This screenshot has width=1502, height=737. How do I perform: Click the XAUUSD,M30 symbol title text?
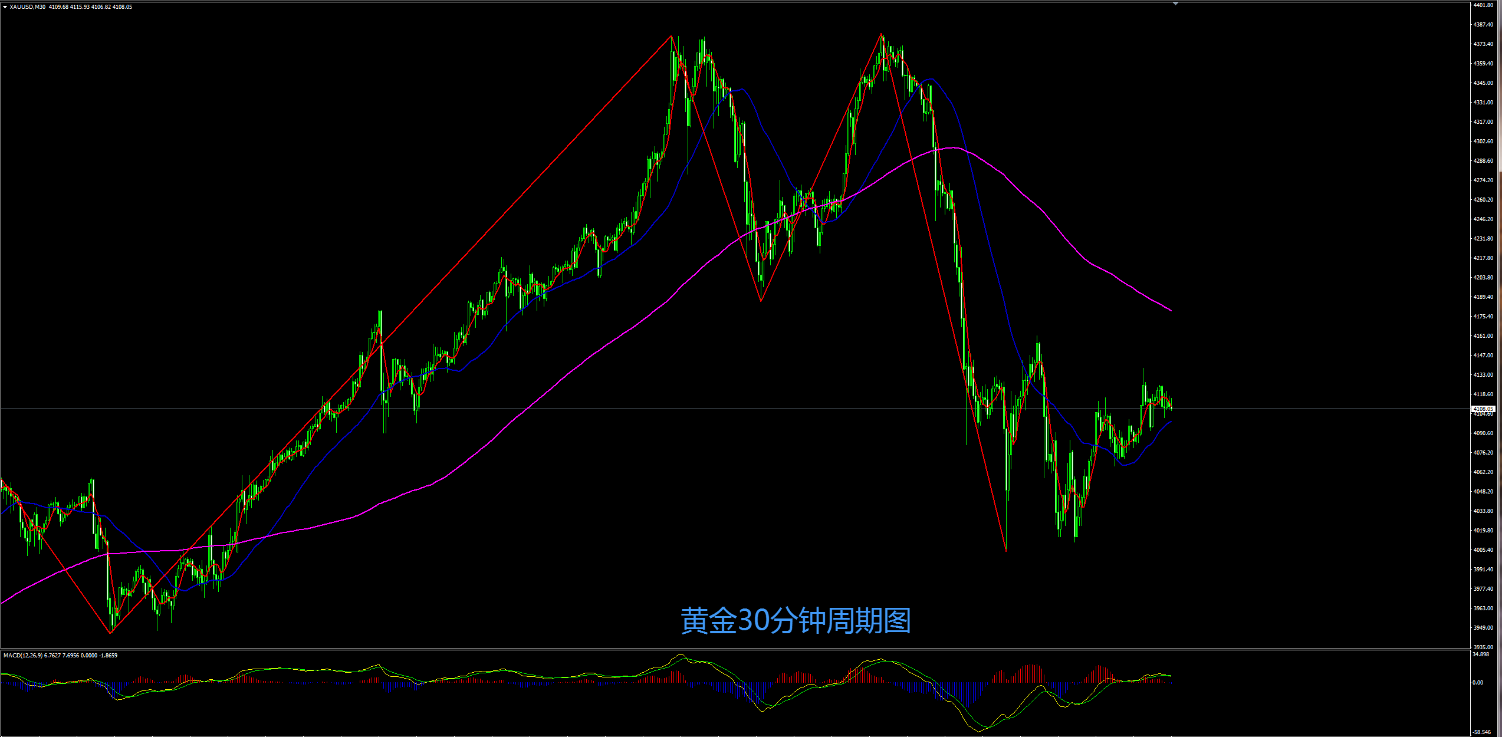click(27, 7)
